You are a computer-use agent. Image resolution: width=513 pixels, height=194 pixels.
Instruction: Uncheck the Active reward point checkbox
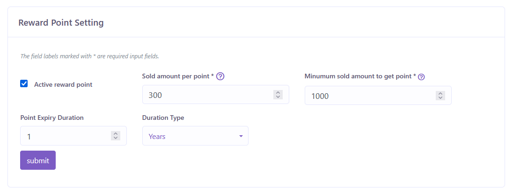(24, 84)
